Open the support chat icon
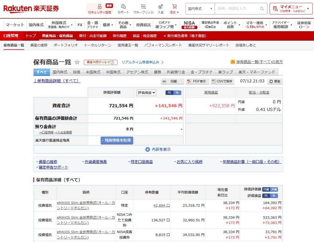The image size is (314, 242). click(x=123, y=7)
